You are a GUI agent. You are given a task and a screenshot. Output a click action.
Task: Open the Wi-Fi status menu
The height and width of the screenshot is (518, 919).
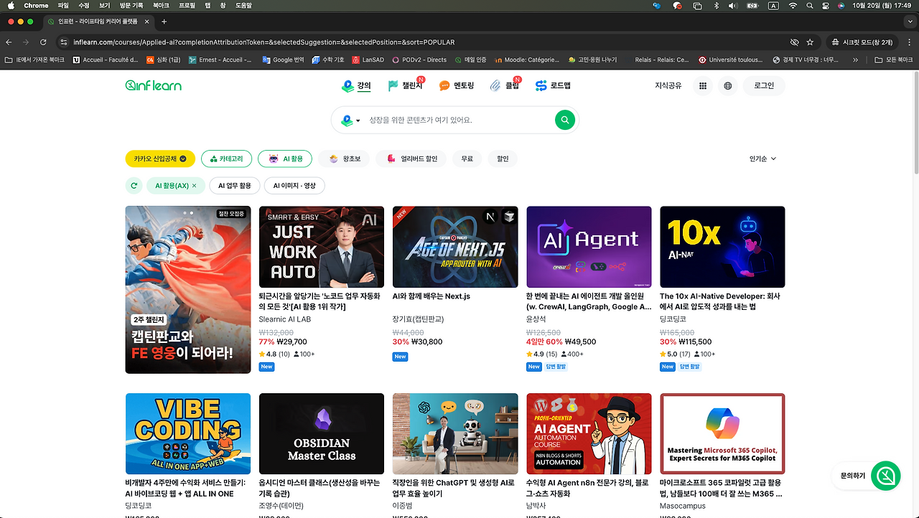[x=793, y=6]
